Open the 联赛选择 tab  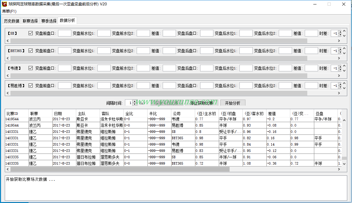(x=30, y=21)
